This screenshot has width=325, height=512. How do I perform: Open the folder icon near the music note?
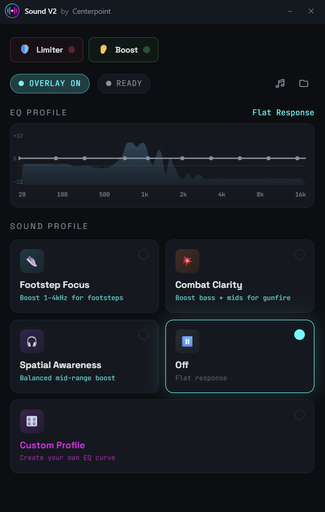pos(303,83)
